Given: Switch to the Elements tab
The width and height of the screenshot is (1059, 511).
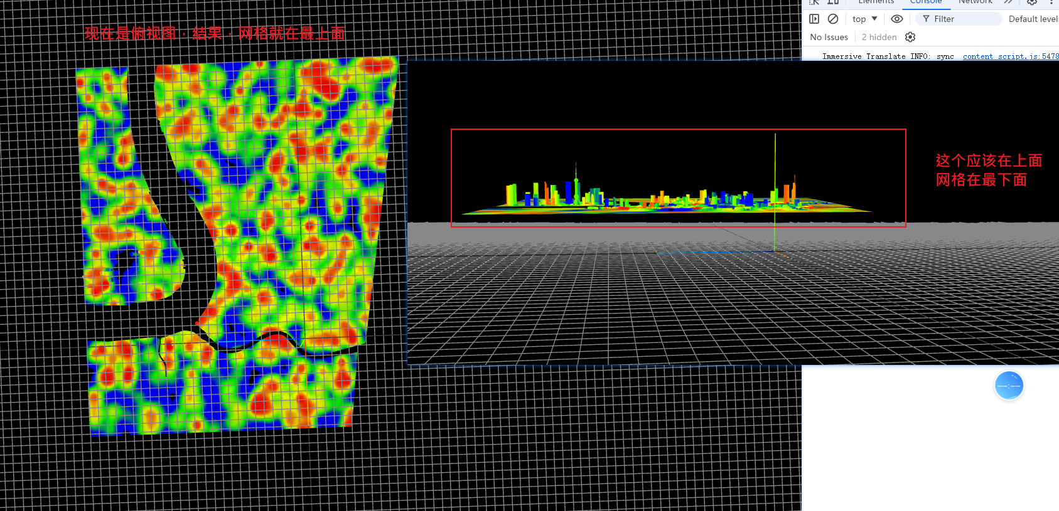Looking at the screenshot, I should (876, 3).
